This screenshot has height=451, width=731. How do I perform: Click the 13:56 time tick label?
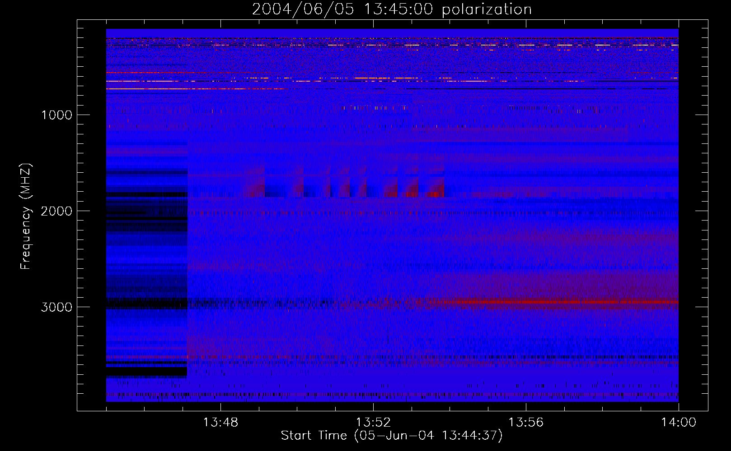click(x=526, y=423)
